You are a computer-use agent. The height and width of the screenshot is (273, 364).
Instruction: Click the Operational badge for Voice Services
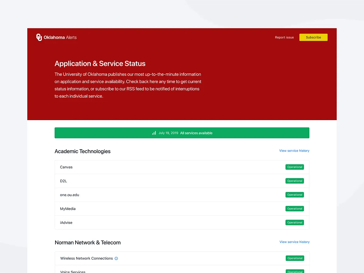295,271
